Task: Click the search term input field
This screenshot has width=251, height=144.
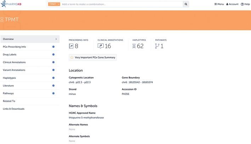Action: point(120,4)
